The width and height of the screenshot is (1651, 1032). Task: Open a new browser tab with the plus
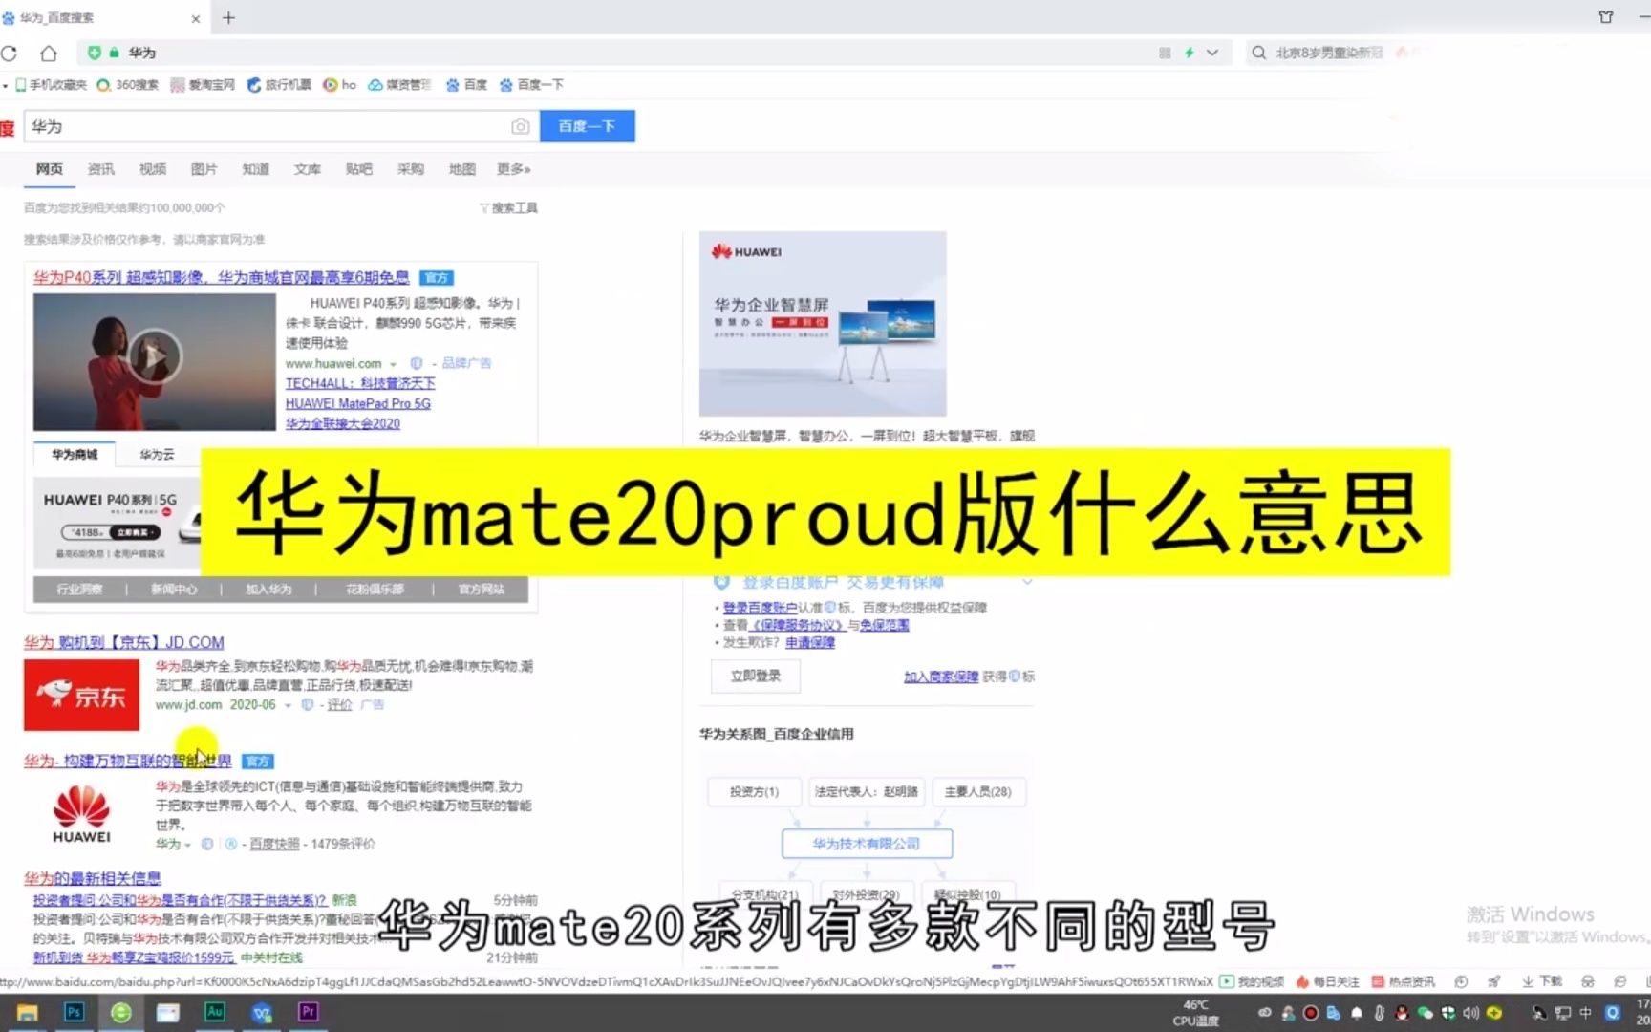click(228, 17)
